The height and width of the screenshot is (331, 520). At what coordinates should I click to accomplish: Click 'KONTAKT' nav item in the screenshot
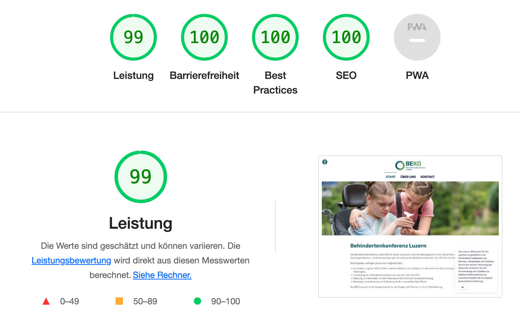coord(427,177)
